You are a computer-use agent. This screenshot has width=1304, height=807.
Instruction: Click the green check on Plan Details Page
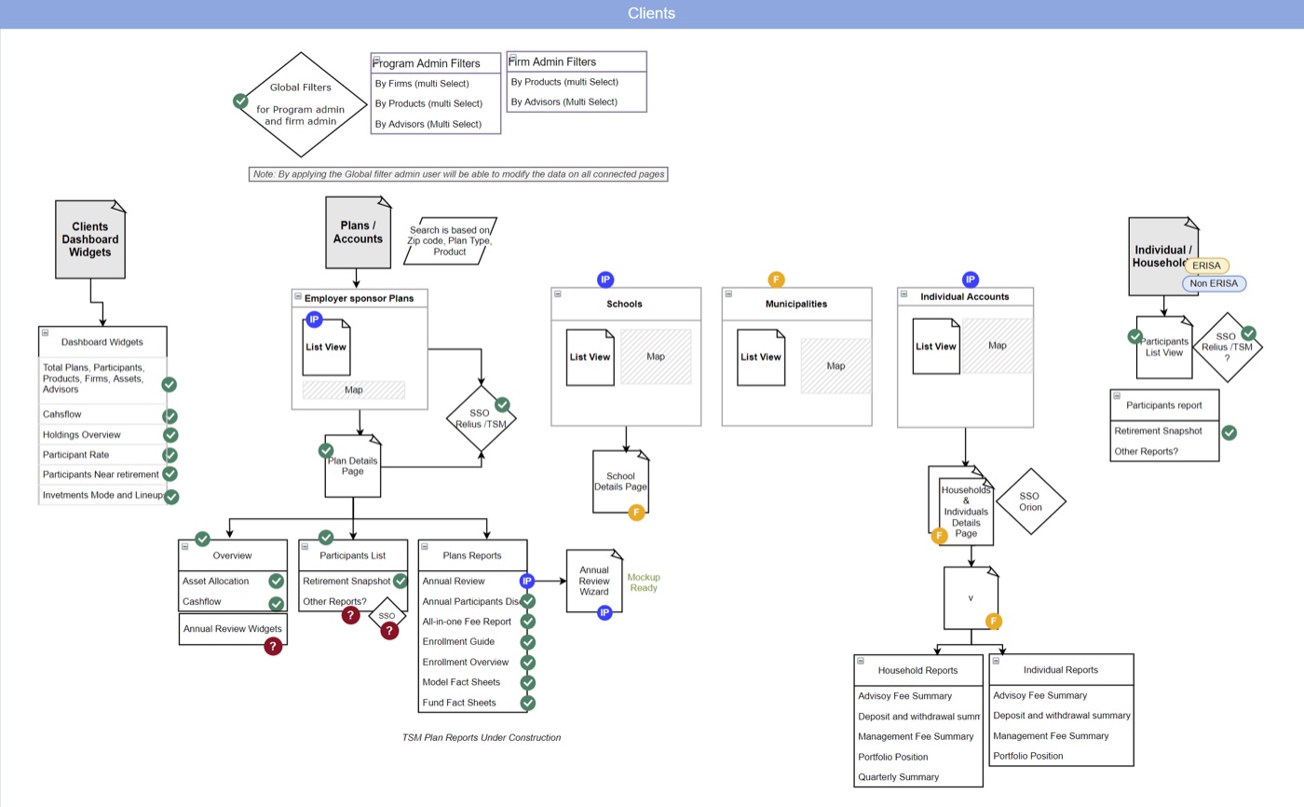tap(326, 450)
